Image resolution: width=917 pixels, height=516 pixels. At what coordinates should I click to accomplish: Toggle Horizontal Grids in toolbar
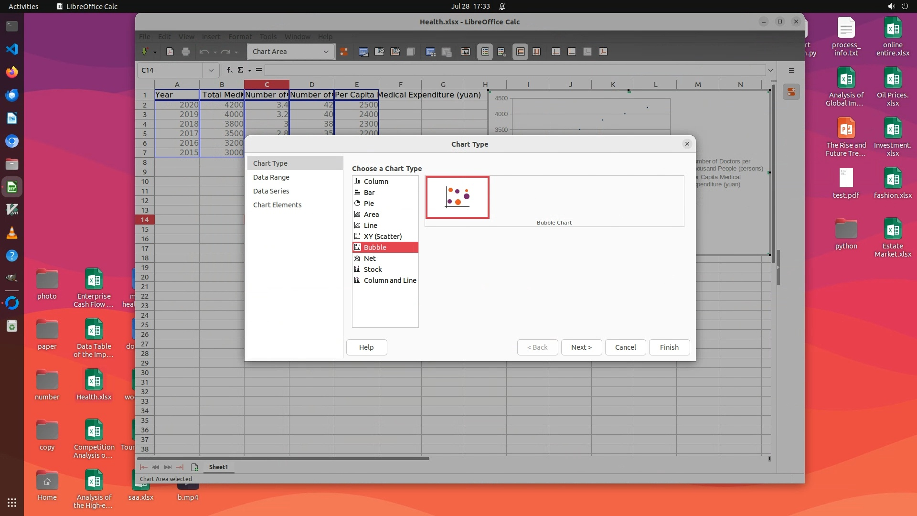pyautogui.click(x=521, y=52)
